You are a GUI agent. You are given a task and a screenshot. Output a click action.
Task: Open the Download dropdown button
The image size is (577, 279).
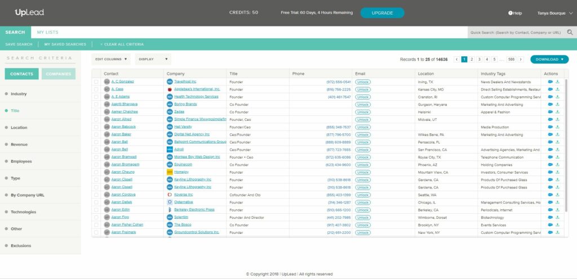tap(549, 59)
